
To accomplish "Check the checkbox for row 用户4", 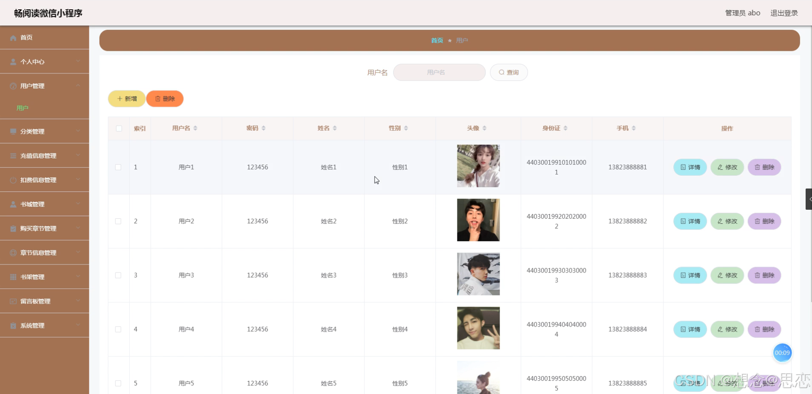I will click(118, 329).
